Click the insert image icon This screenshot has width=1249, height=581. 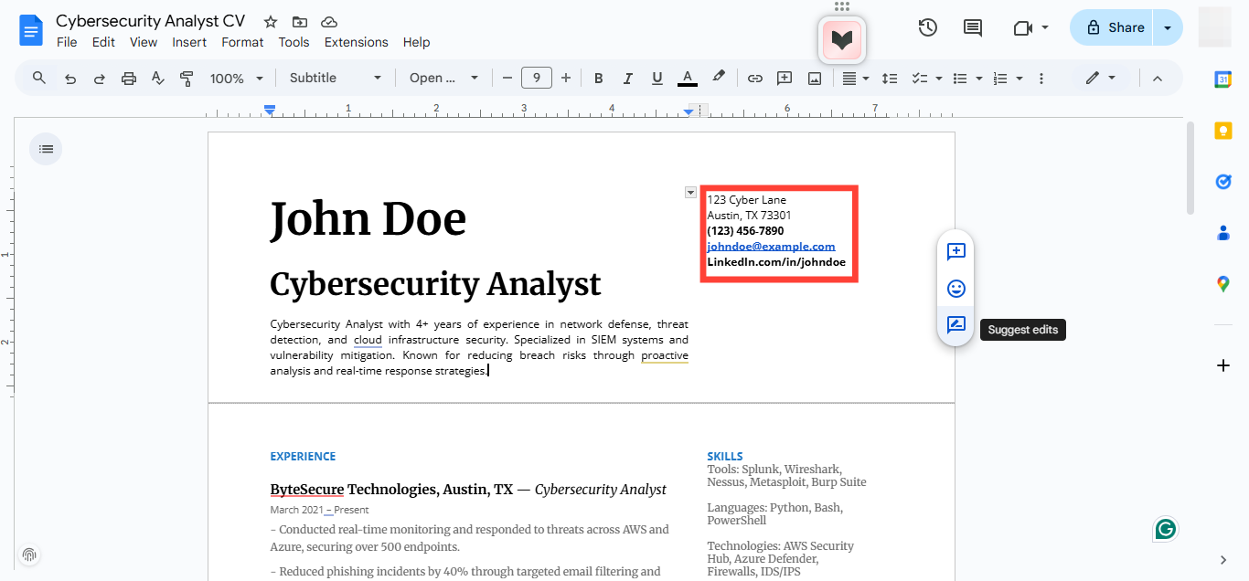[x=814, y=79]
